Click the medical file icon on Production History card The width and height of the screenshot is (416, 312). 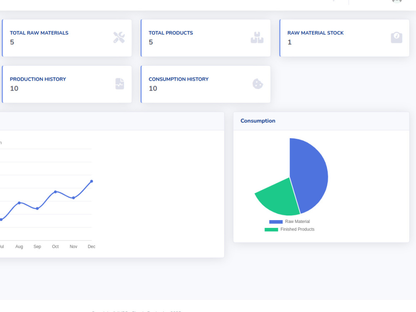point(120,84)
